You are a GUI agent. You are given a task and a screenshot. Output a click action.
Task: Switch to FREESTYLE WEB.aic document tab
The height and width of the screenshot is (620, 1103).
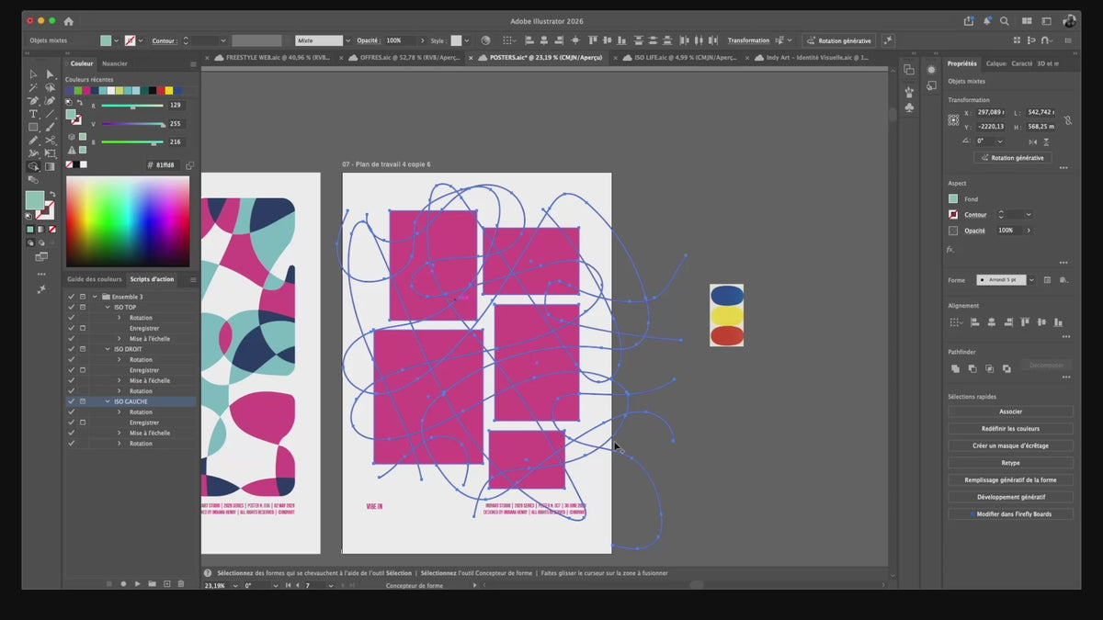click(273, 57)
